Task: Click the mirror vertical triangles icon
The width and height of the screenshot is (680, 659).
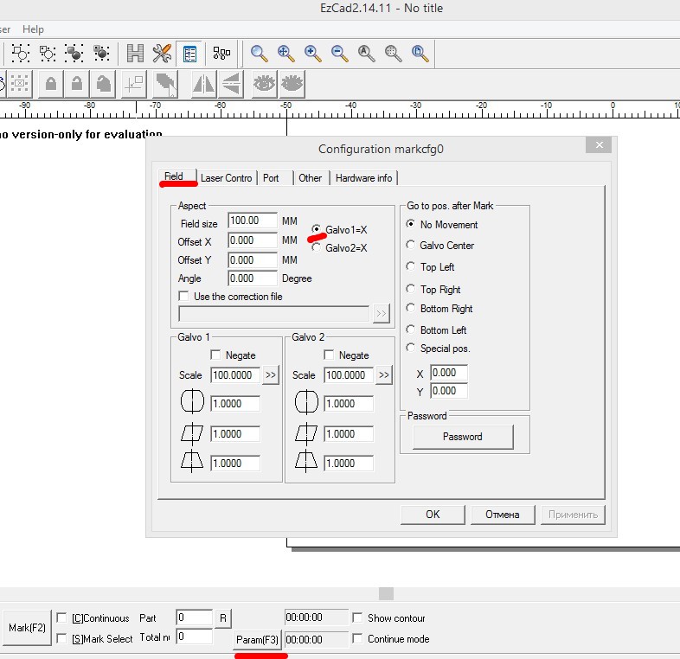Action: point(231,84)
